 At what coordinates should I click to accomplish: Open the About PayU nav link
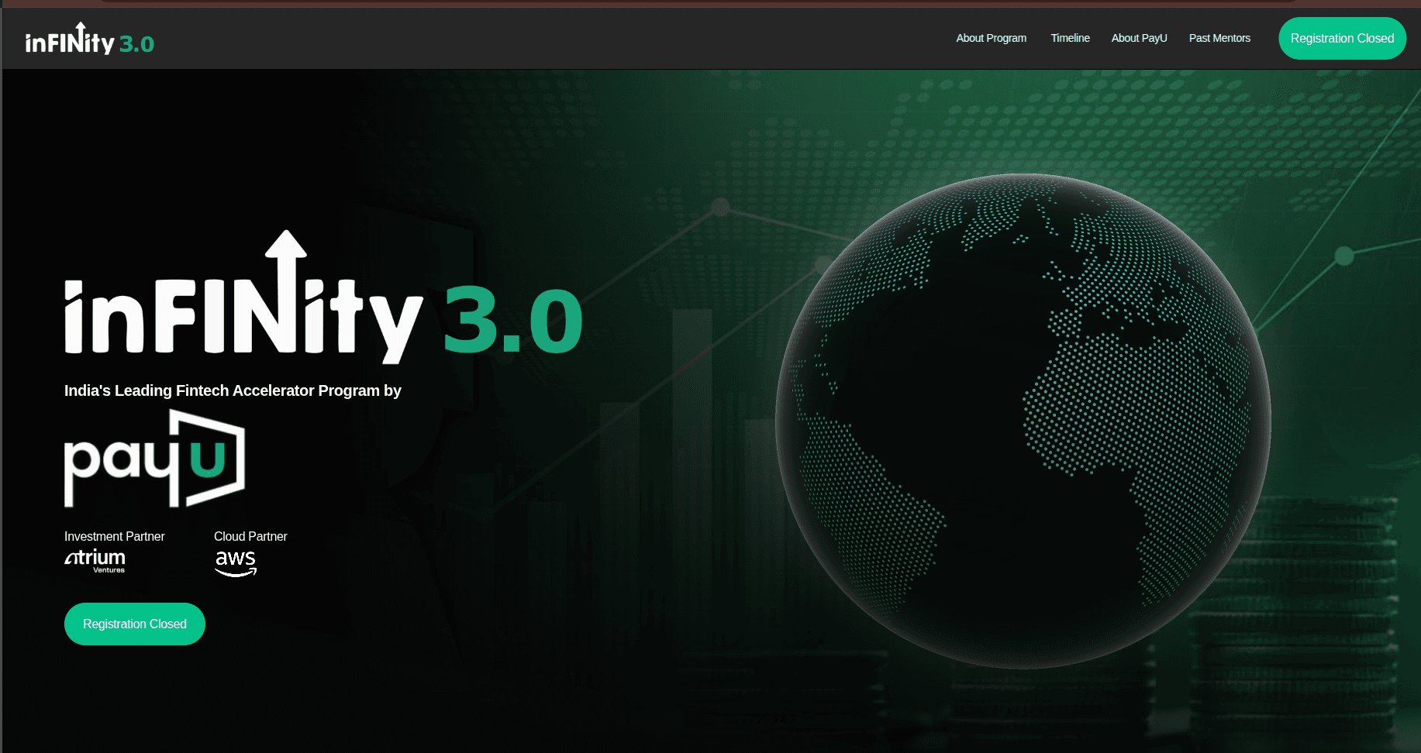(1139, 38)
